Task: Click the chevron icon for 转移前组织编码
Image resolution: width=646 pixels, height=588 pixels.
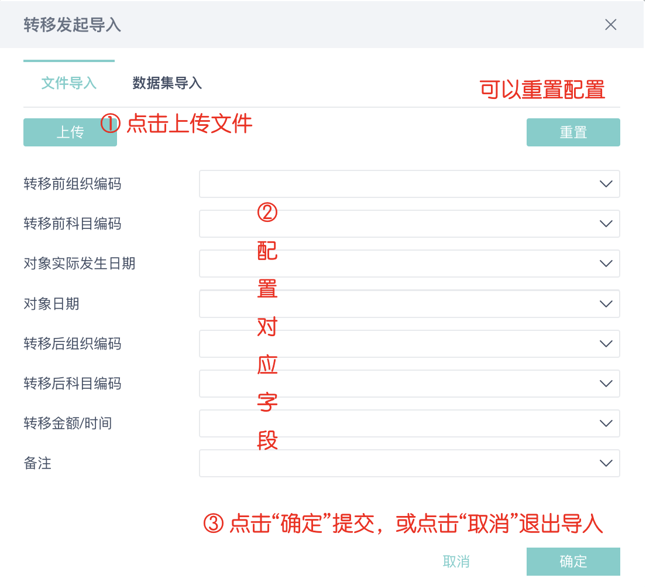Action: click(x=606, y=184)
